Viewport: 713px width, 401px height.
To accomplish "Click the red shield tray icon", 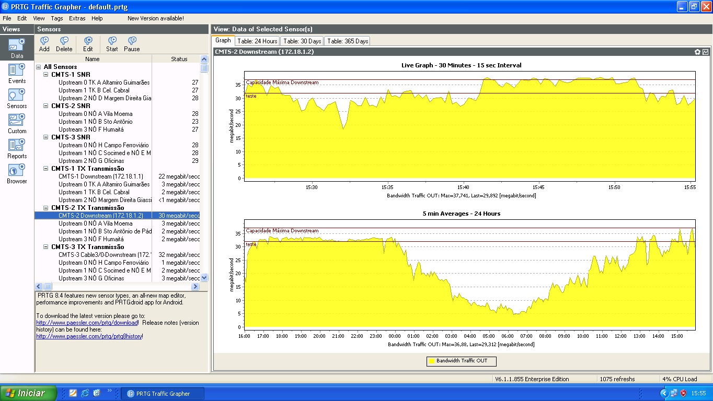I will tap(683, 393).
